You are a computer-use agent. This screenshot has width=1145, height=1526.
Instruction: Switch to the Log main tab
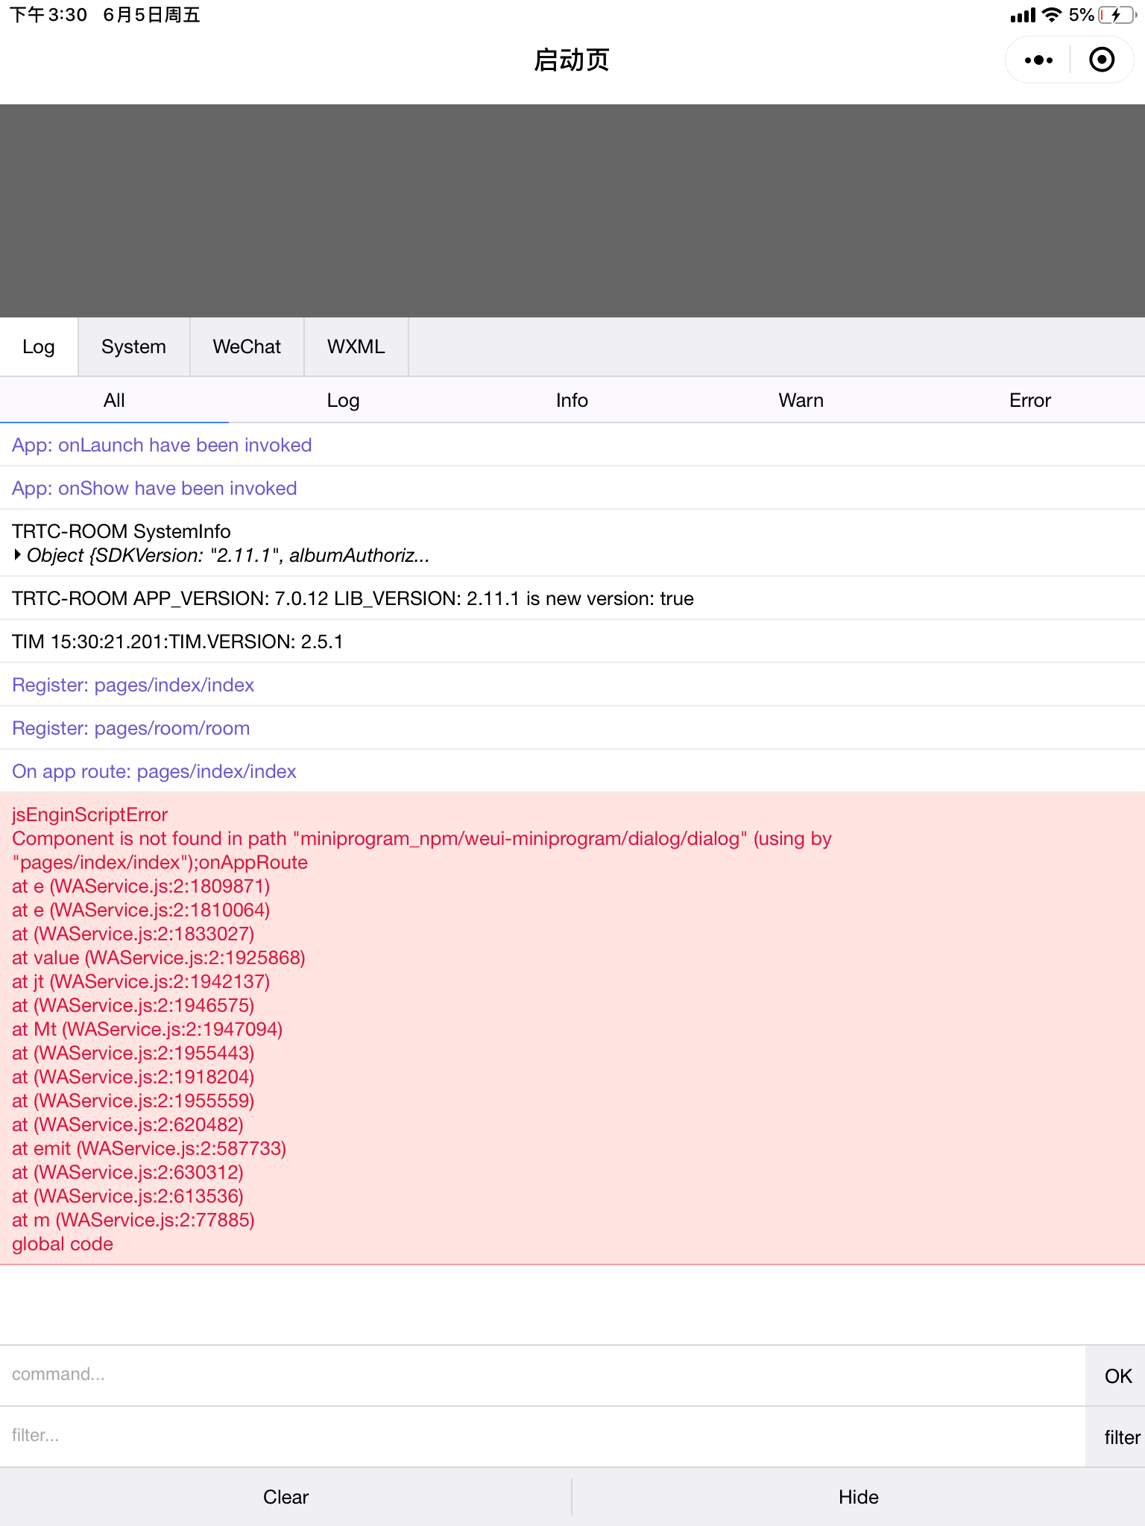[39, 346]
